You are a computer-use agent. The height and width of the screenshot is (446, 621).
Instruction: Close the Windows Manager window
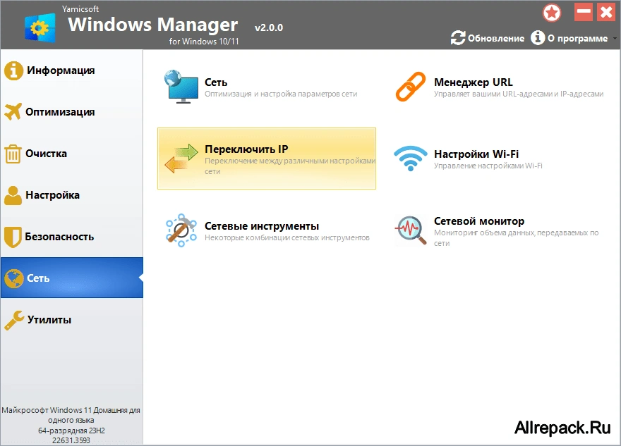point(606,12)
